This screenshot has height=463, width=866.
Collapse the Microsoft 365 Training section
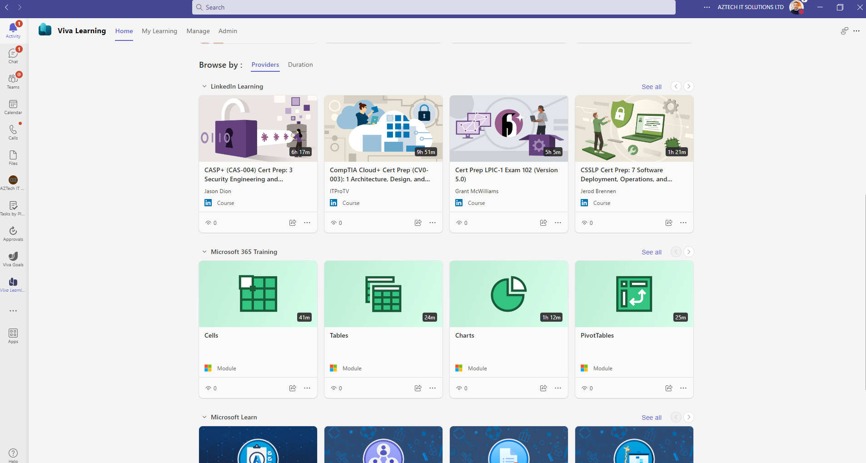click(204, 251)
